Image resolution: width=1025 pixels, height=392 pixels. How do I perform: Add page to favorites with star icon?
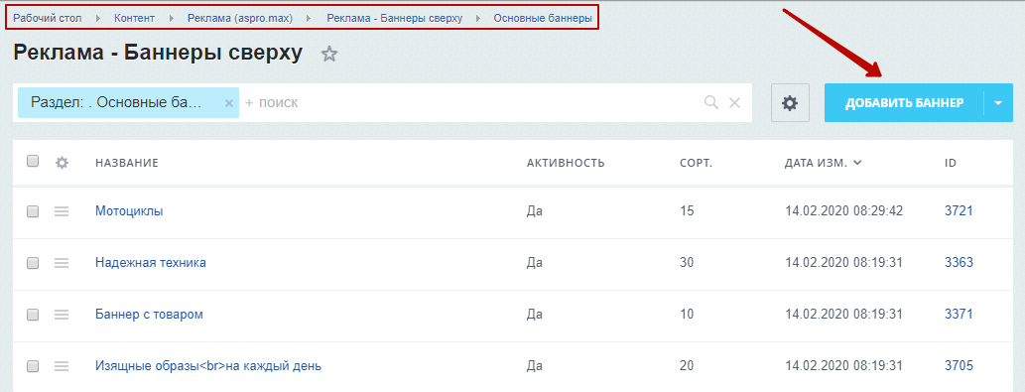click(328, 55)
